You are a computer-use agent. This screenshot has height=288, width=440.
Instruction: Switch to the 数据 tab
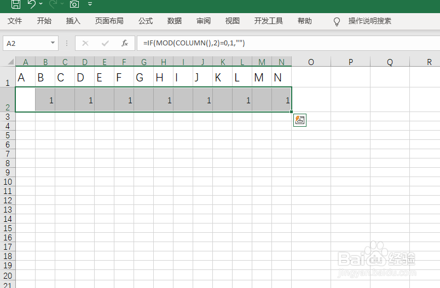click(x=174, y=21)
